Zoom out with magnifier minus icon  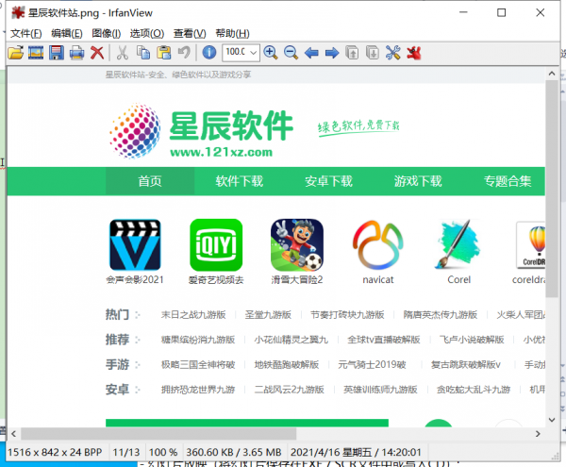point(291,53)
